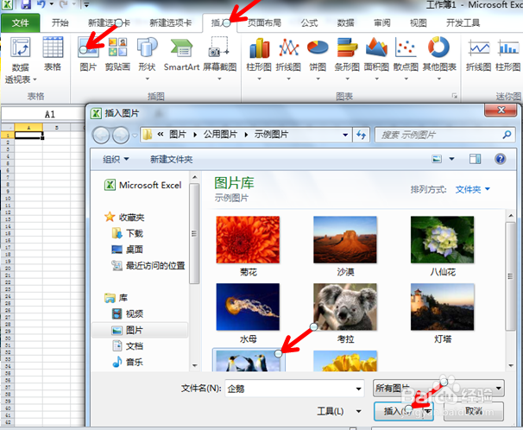Insert a Column chart (柱形图)
This screenshot has height=430, width=523.
[259, 59]
